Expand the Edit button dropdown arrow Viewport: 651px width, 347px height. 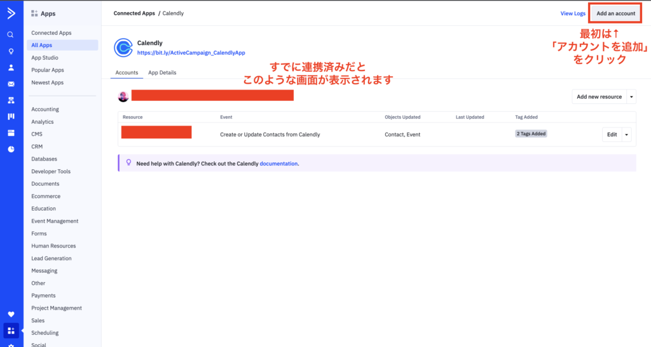(626, 134)
